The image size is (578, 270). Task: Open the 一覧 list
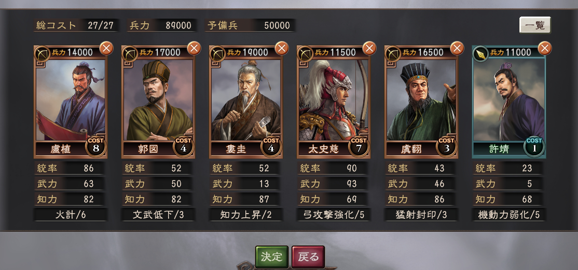535,25
